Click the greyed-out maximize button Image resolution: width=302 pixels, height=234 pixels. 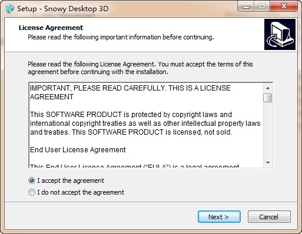tap(262, 6)
